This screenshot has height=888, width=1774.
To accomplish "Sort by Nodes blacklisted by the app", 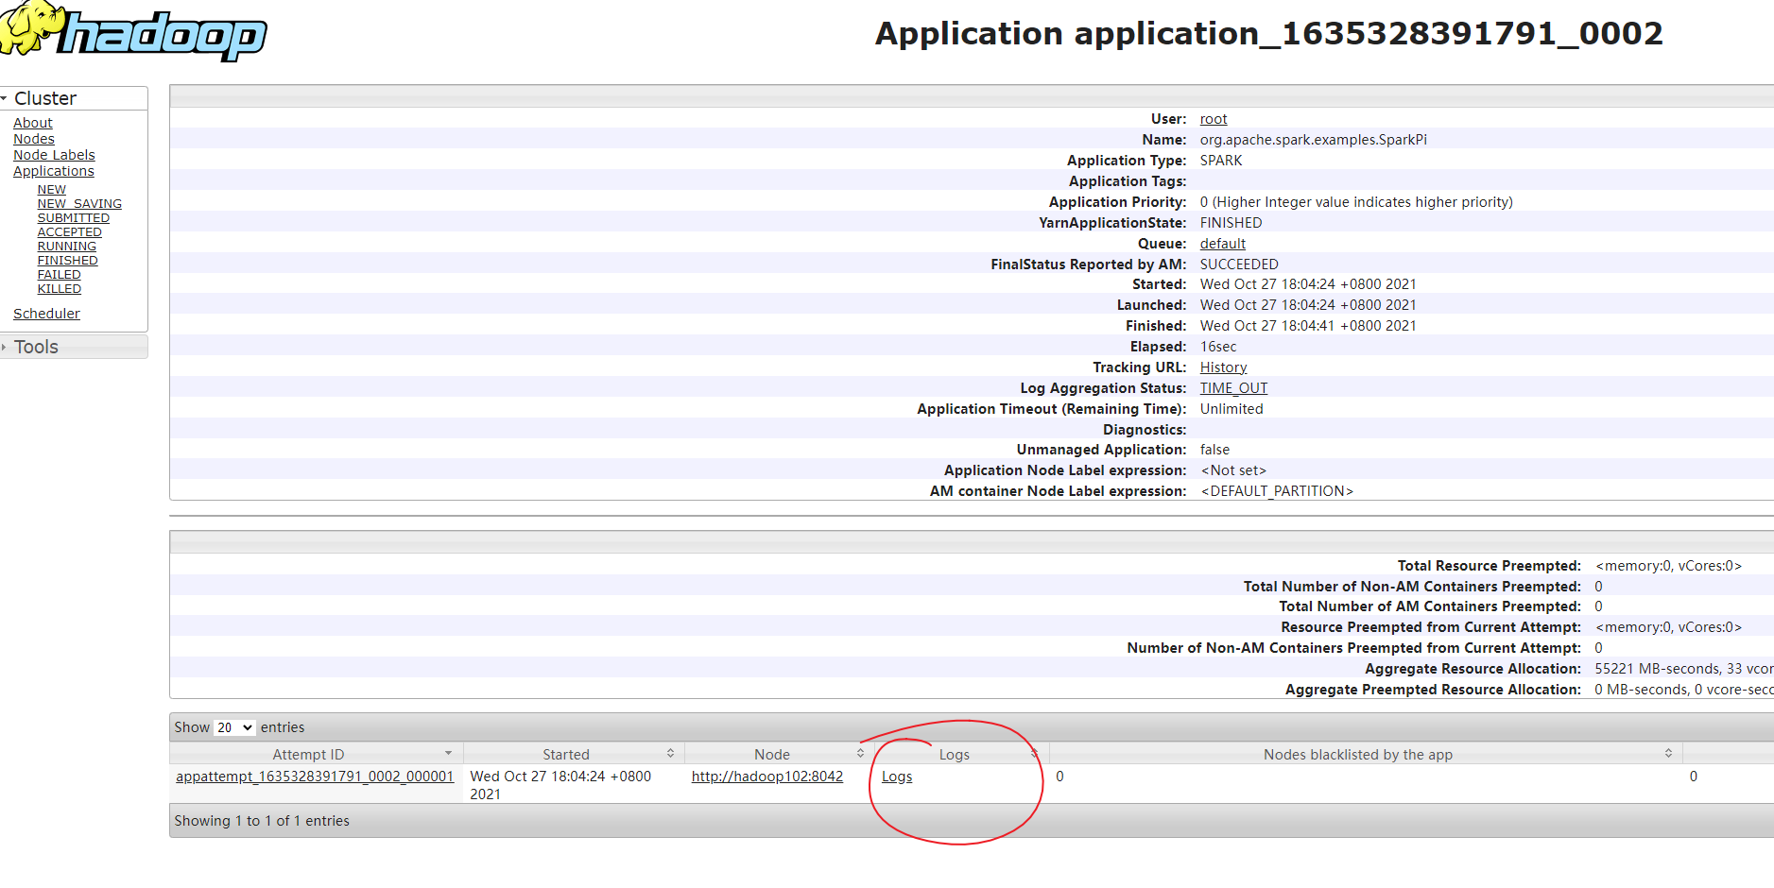I will pos(1366,754).
